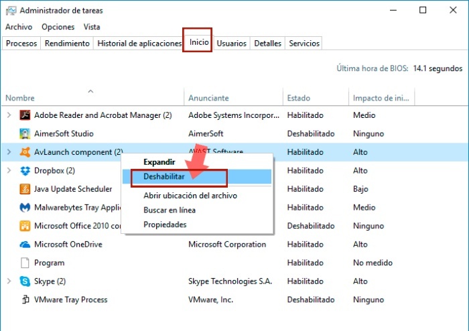Select the Java Update Scheduler name
Image resolution: width=469 pixels, height=331 pixels.
pos(73,189)
